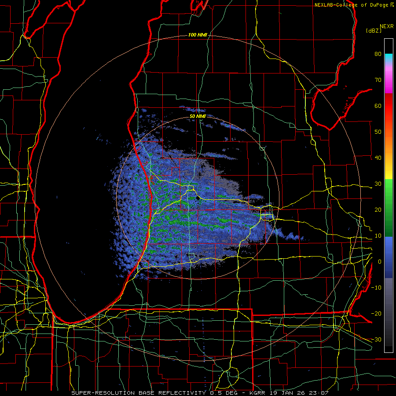The image size is (396, 396).
Task: Click the black radar site dot at map center
Action: [198, 198]
